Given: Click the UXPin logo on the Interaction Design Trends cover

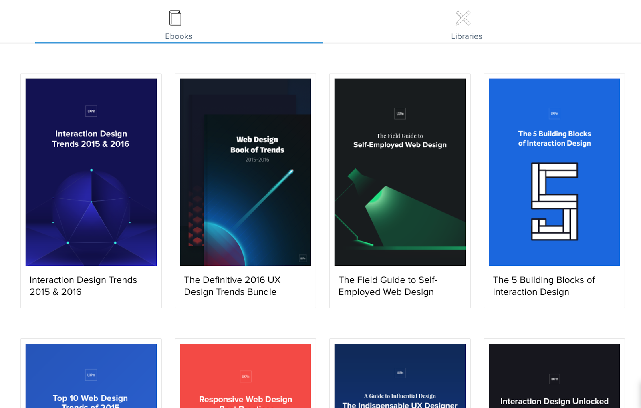Looking at the screenshot, I should pos(91,111).
